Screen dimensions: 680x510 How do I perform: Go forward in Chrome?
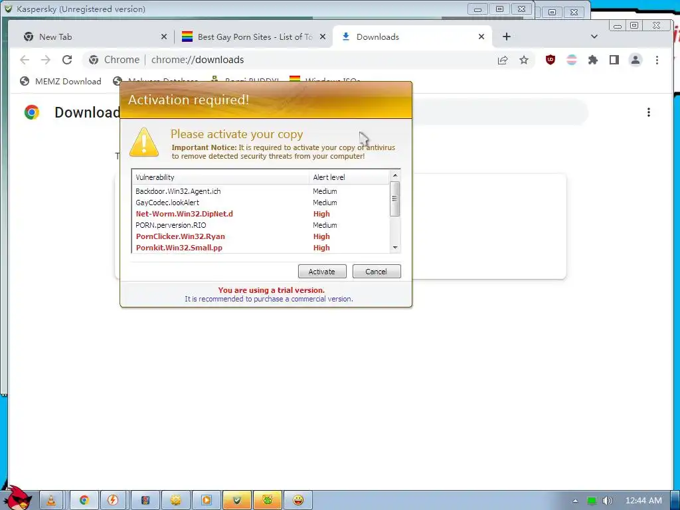click(x=46, y=60)
